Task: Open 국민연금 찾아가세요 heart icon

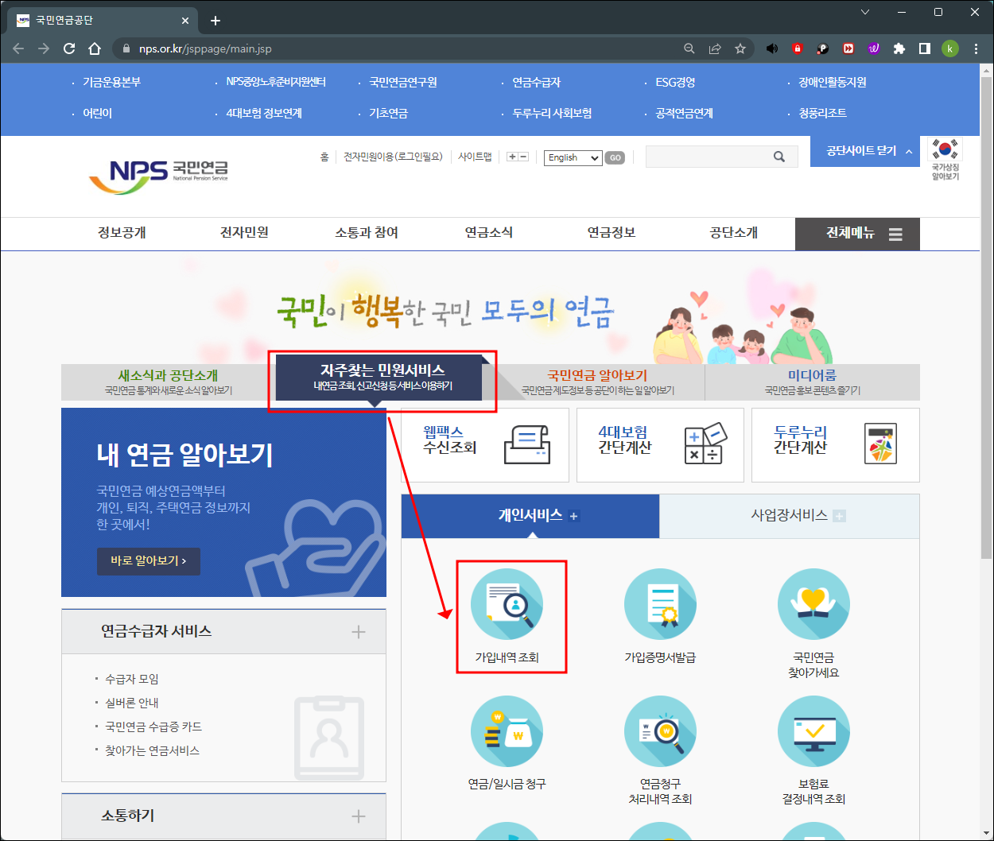Action: pos(813,604)
